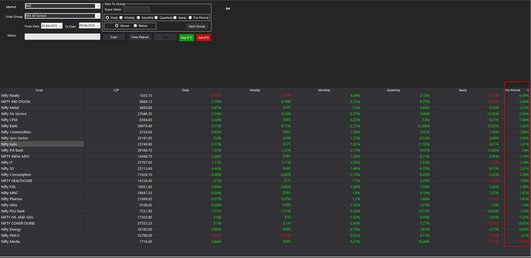Select the Nifty Serv Sector row
The width and height of the screenshot is (531, 258).
265,138
